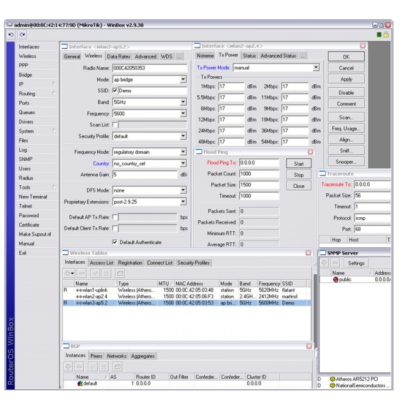
Task: Click the comment icon in the Wireless Tables toolbar
Action: click(120, 273)
